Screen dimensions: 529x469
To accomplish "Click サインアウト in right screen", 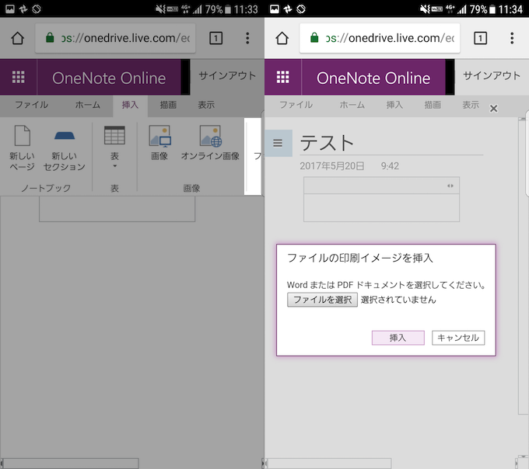I will point(492,76).
